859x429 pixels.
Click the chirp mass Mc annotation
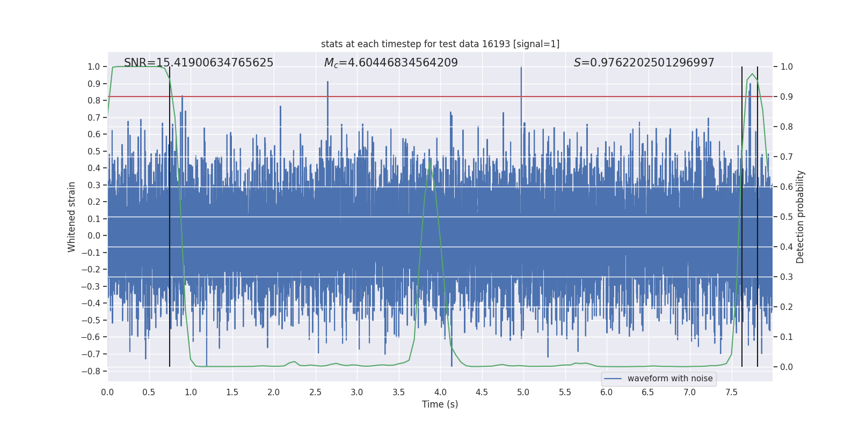pos(391,63)
